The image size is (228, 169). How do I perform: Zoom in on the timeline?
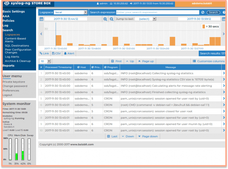coord(105,19)
